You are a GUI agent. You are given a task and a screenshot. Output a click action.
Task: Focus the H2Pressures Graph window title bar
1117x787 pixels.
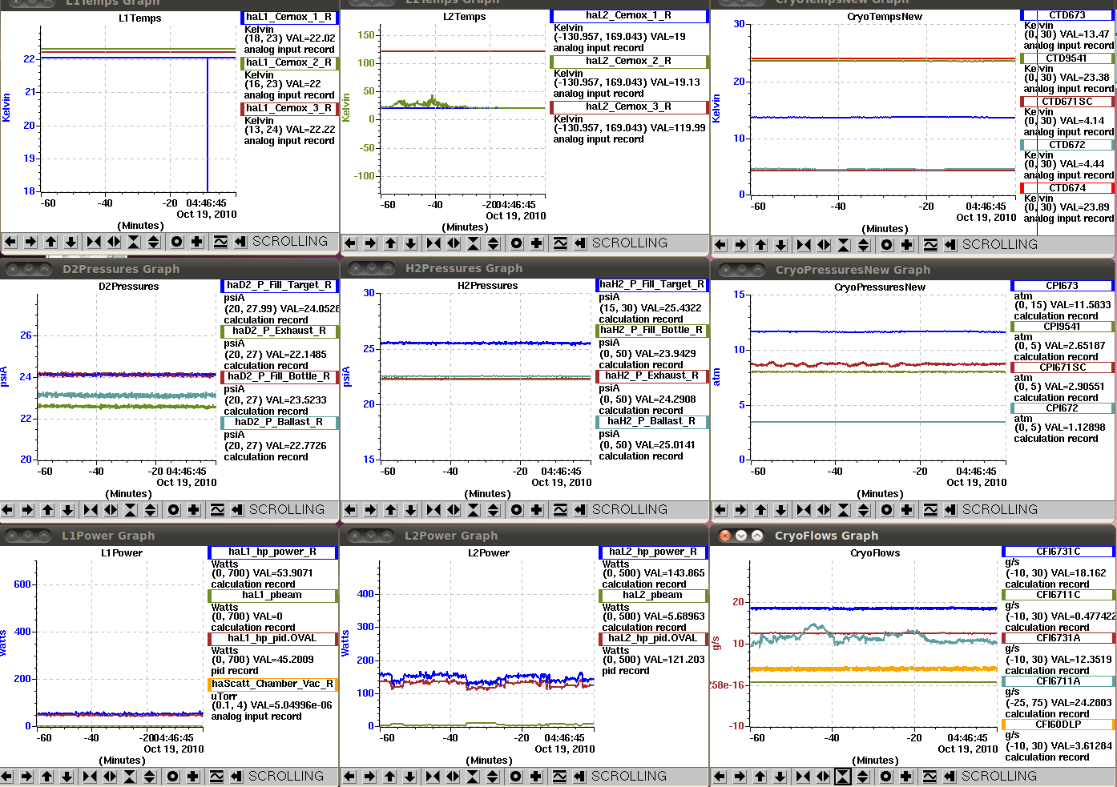(525, 268)
